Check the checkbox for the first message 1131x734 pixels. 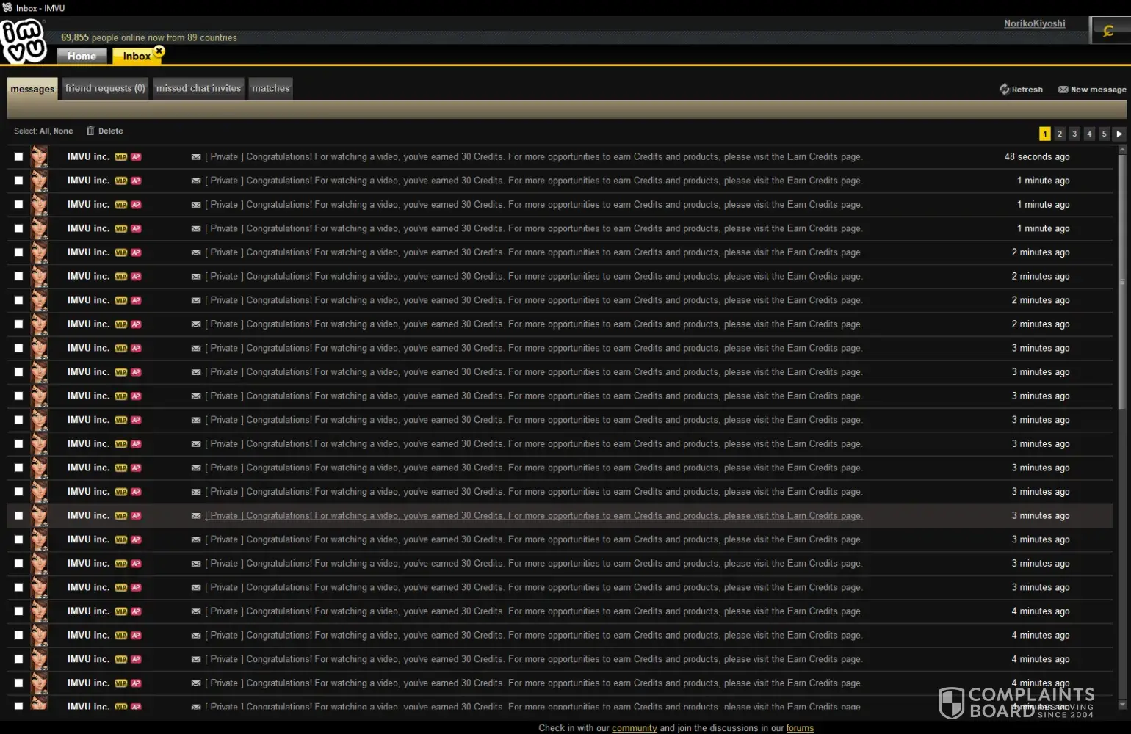[x=18, y=156]
